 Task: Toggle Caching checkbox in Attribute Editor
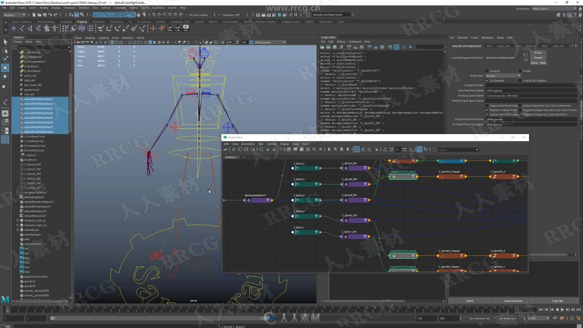tap(487, 71)
